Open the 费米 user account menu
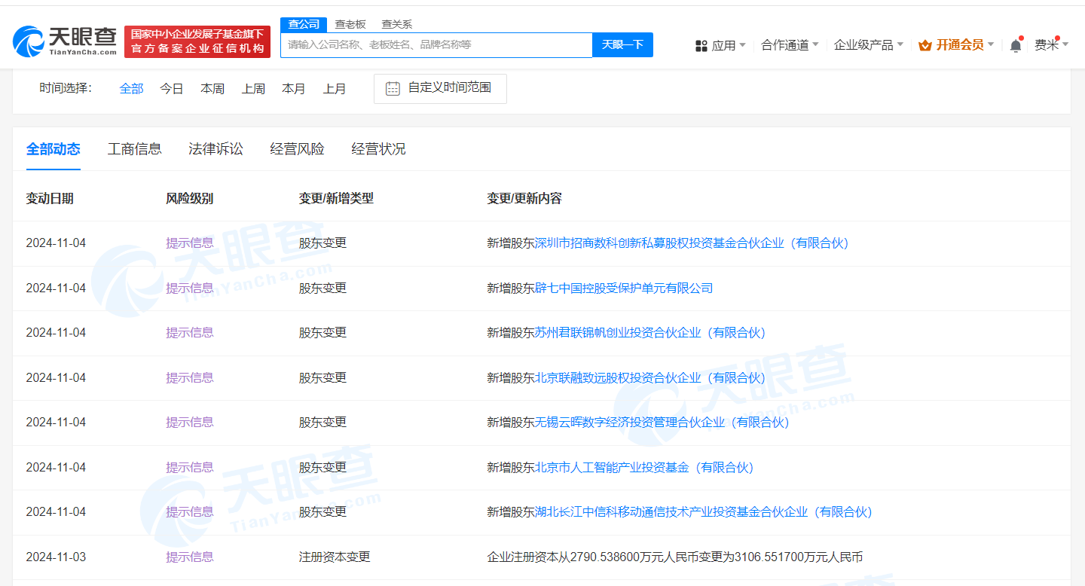 coord(1050,45)
